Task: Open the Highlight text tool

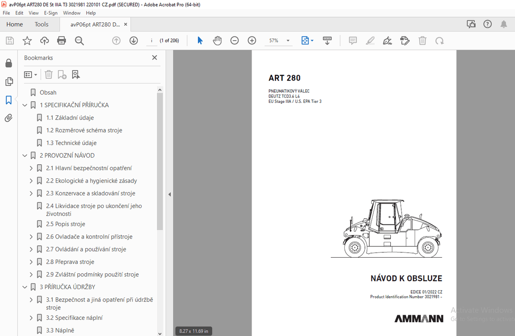Action: point(370,40)
